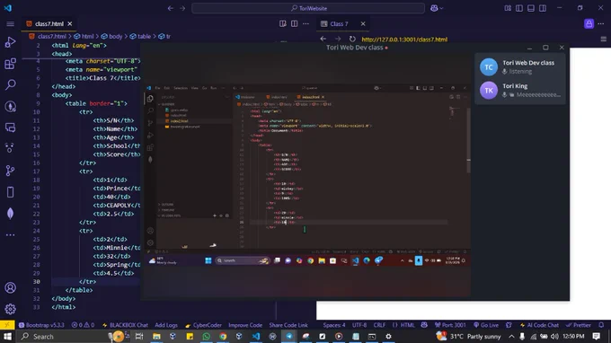611x343 pixels.
Task: Click Add Logs in status bar
Action: coord(166,325)
